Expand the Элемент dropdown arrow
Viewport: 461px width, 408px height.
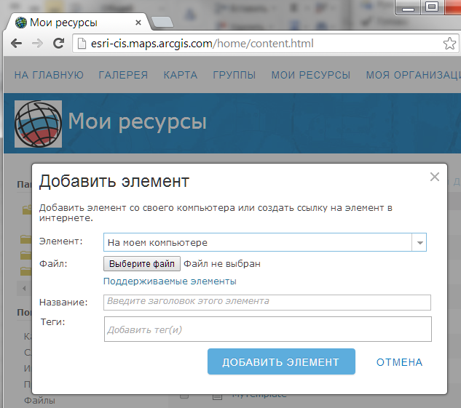[x=419, y=243]
